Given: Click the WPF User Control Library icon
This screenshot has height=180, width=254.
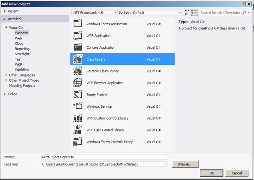Looking at the screenshot, I should [x=78, y=130].
